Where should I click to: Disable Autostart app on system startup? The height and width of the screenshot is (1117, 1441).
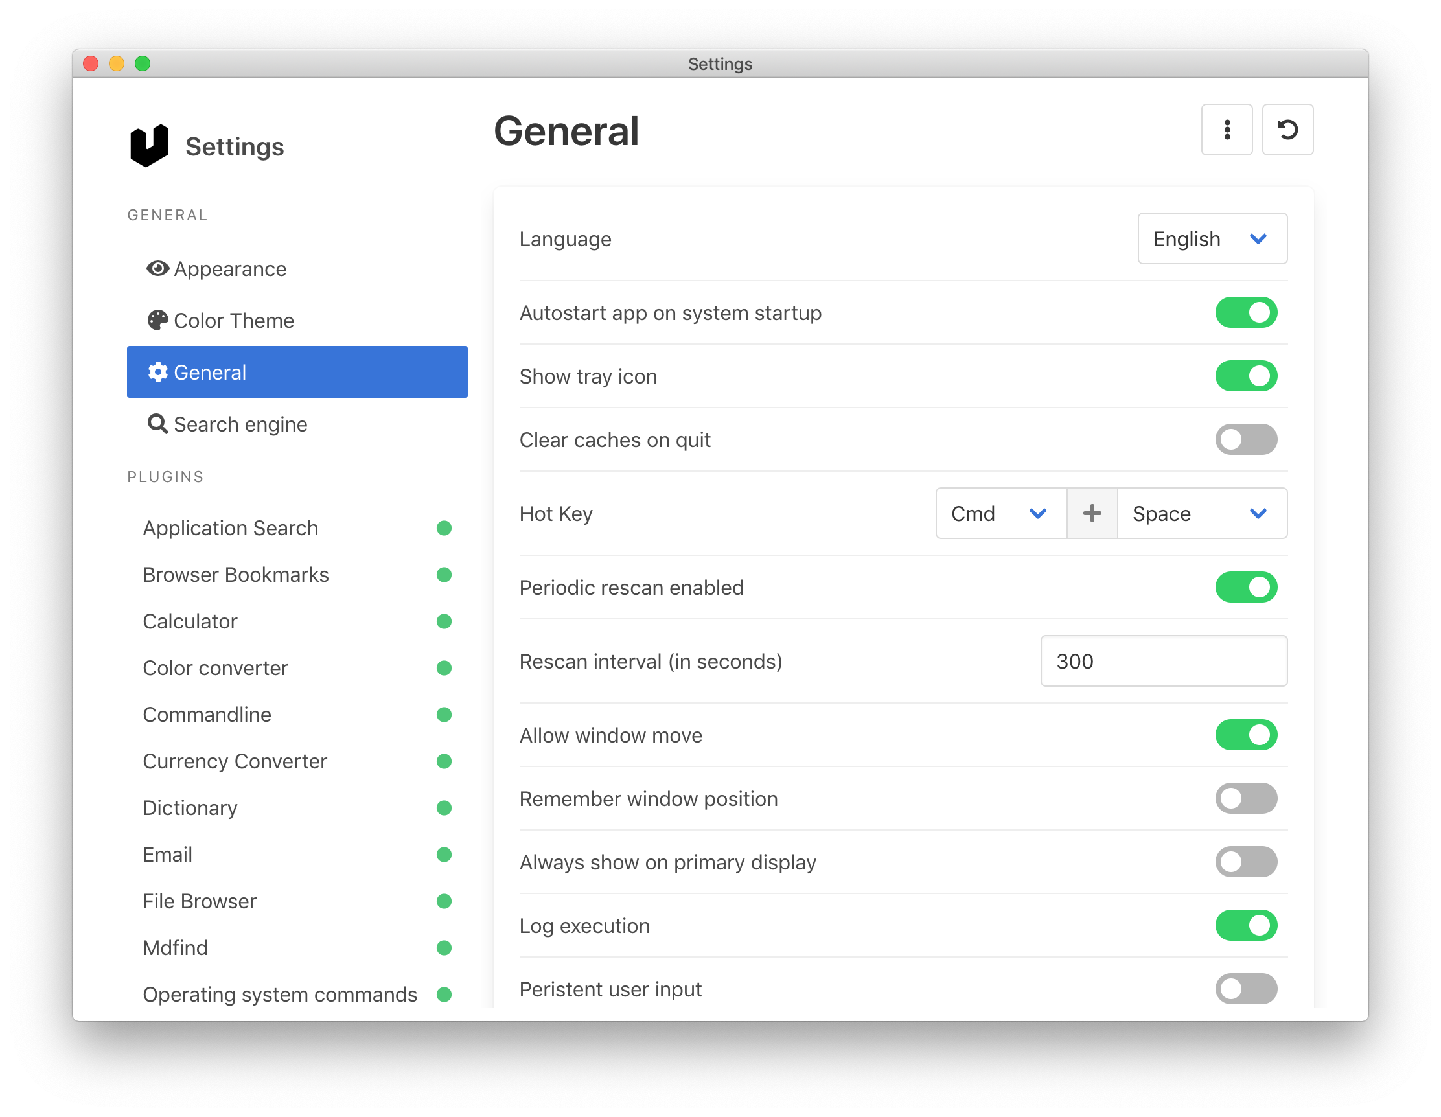click(1246, 313)
